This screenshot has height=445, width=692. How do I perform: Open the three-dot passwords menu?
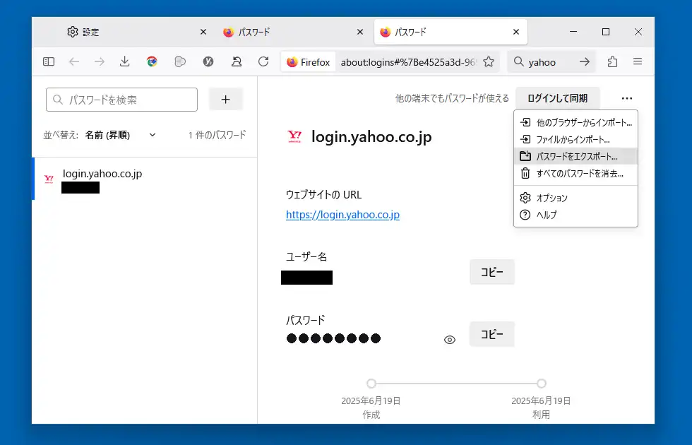627,98
